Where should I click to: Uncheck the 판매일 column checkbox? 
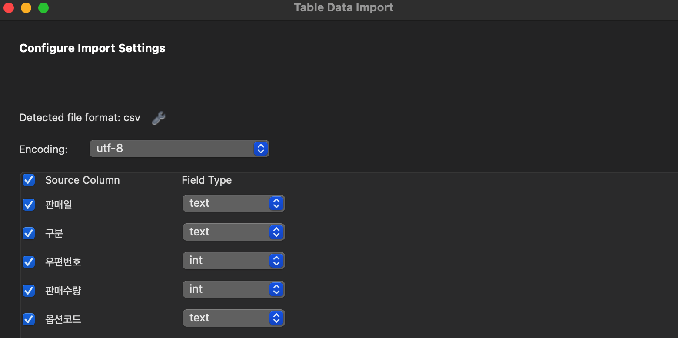29,204
